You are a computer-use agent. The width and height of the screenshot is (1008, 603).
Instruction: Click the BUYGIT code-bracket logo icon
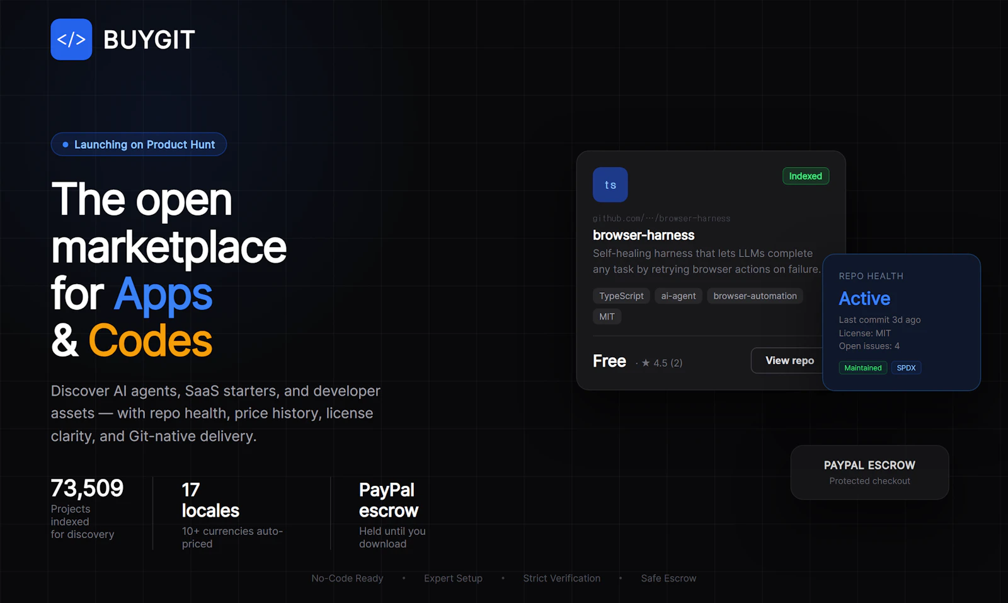pyautogui.click(x=71, y=39)
